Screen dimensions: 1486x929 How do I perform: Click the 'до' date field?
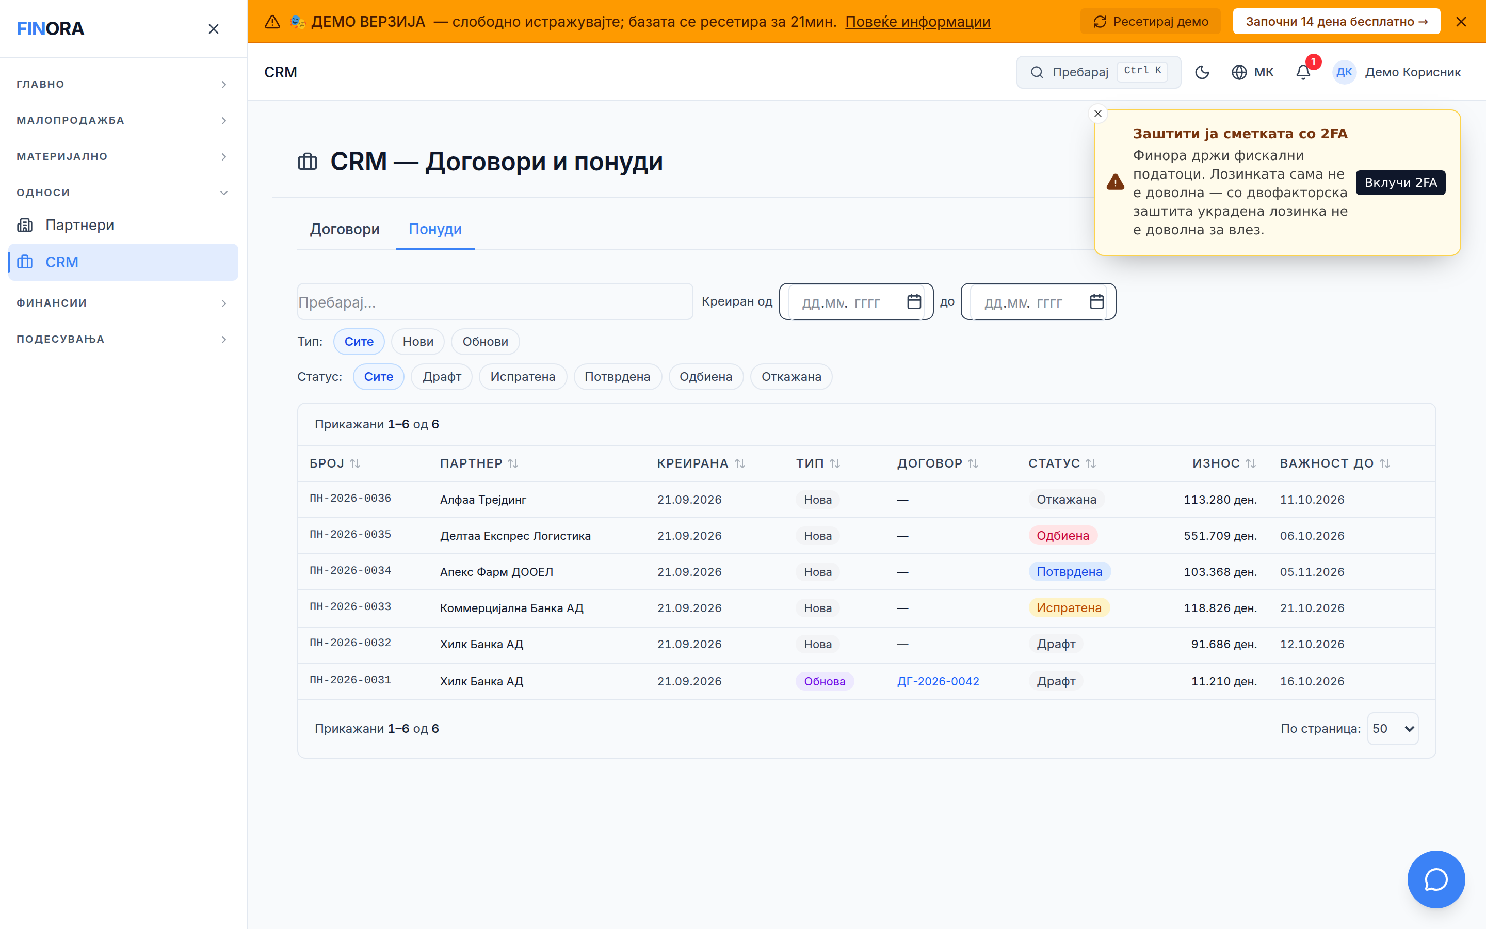(x=1038, y=302)
